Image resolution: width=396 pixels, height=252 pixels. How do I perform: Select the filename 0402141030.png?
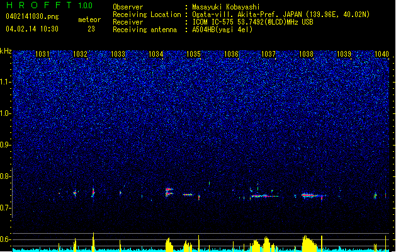coord(32,16)
